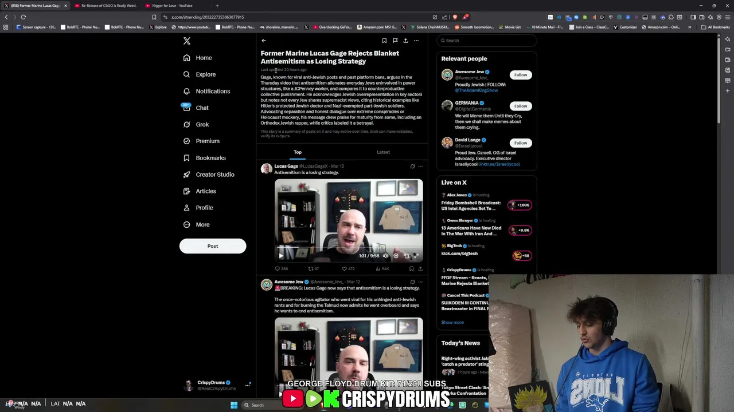The width and height of the screenshot is (734, 412).
Task: Go back with the story back arrow
Action: [264, 41]
